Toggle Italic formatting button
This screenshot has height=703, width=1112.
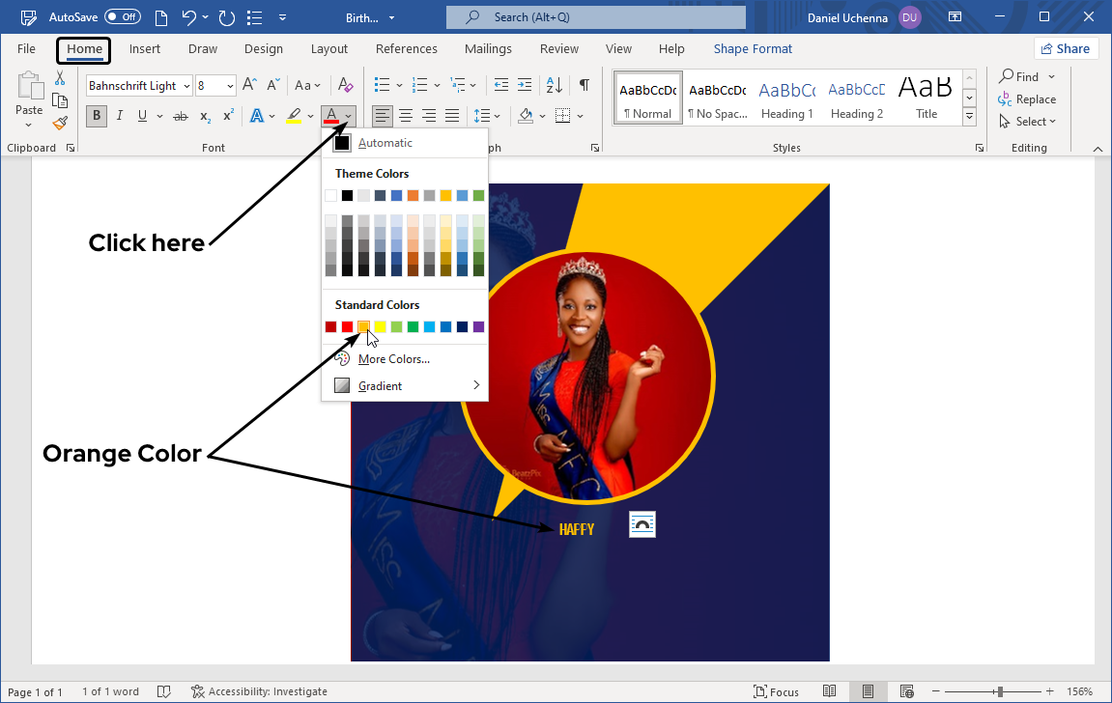[x=120, y=116]
